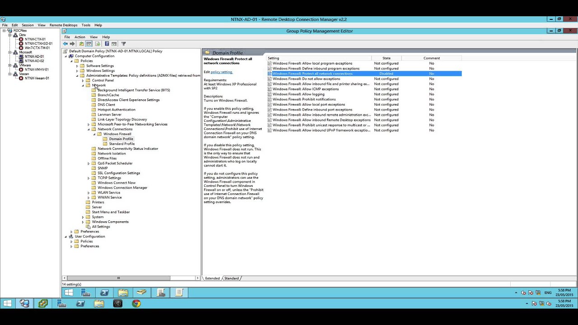Open Remote Desktops menu
Image resolution: width=578 pixels, height=325 pixels.
point(63,25)
